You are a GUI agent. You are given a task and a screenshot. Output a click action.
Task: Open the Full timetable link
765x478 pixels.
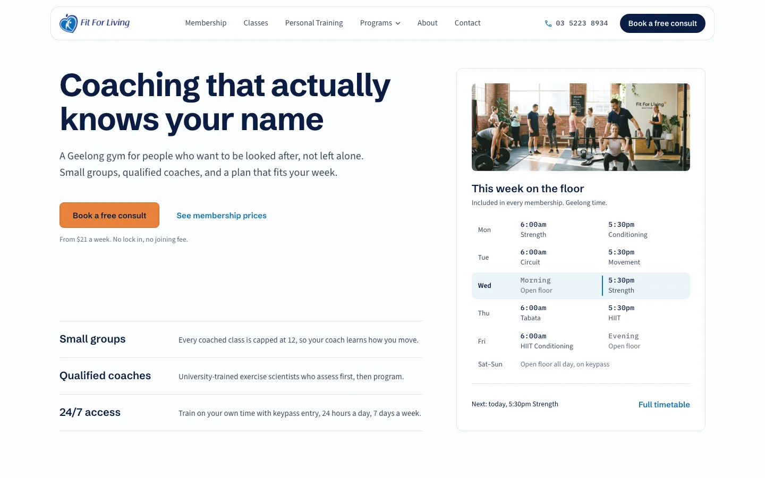coord(664,405)
